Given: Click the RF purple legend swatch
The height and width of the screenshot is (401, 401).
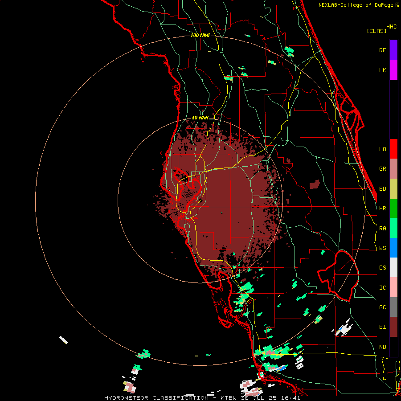Looking at the screenshot, I should (x=393, y=50).
